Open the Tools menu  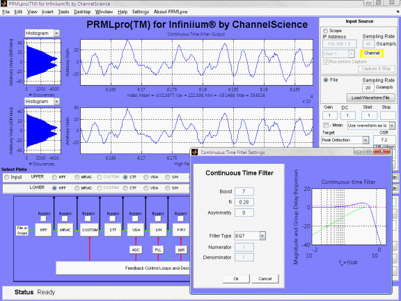63,12
